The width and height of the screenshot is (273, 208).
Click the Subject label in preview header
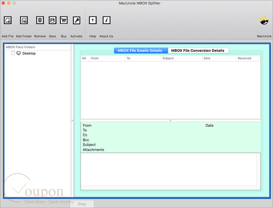(89, 145)
